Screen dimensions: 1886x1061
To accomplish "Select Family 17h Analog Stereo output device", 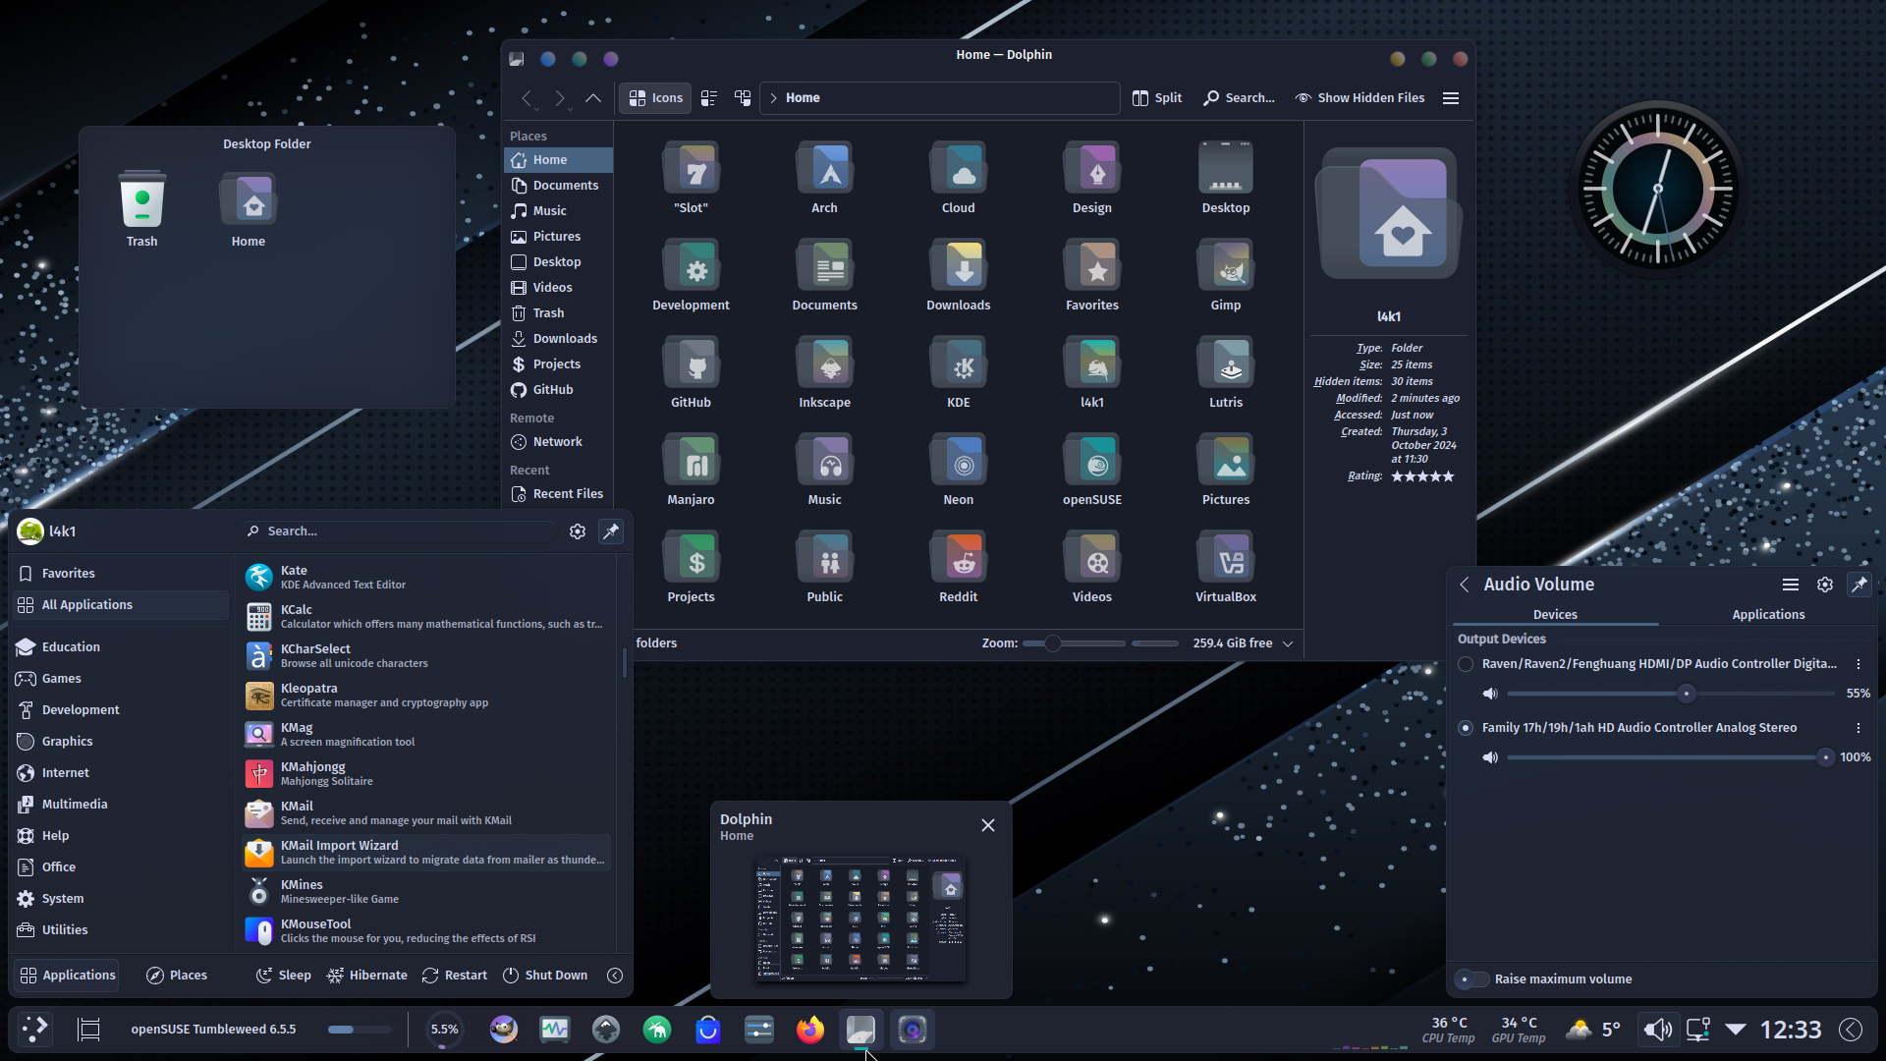I will pos(1466,728).
